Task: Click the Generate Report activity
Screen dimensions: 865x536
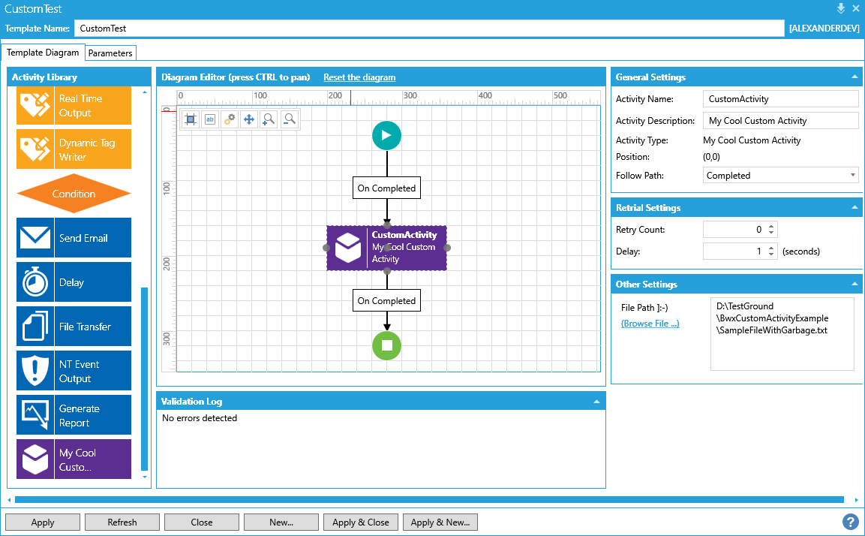Action: (x=74, y=415)
